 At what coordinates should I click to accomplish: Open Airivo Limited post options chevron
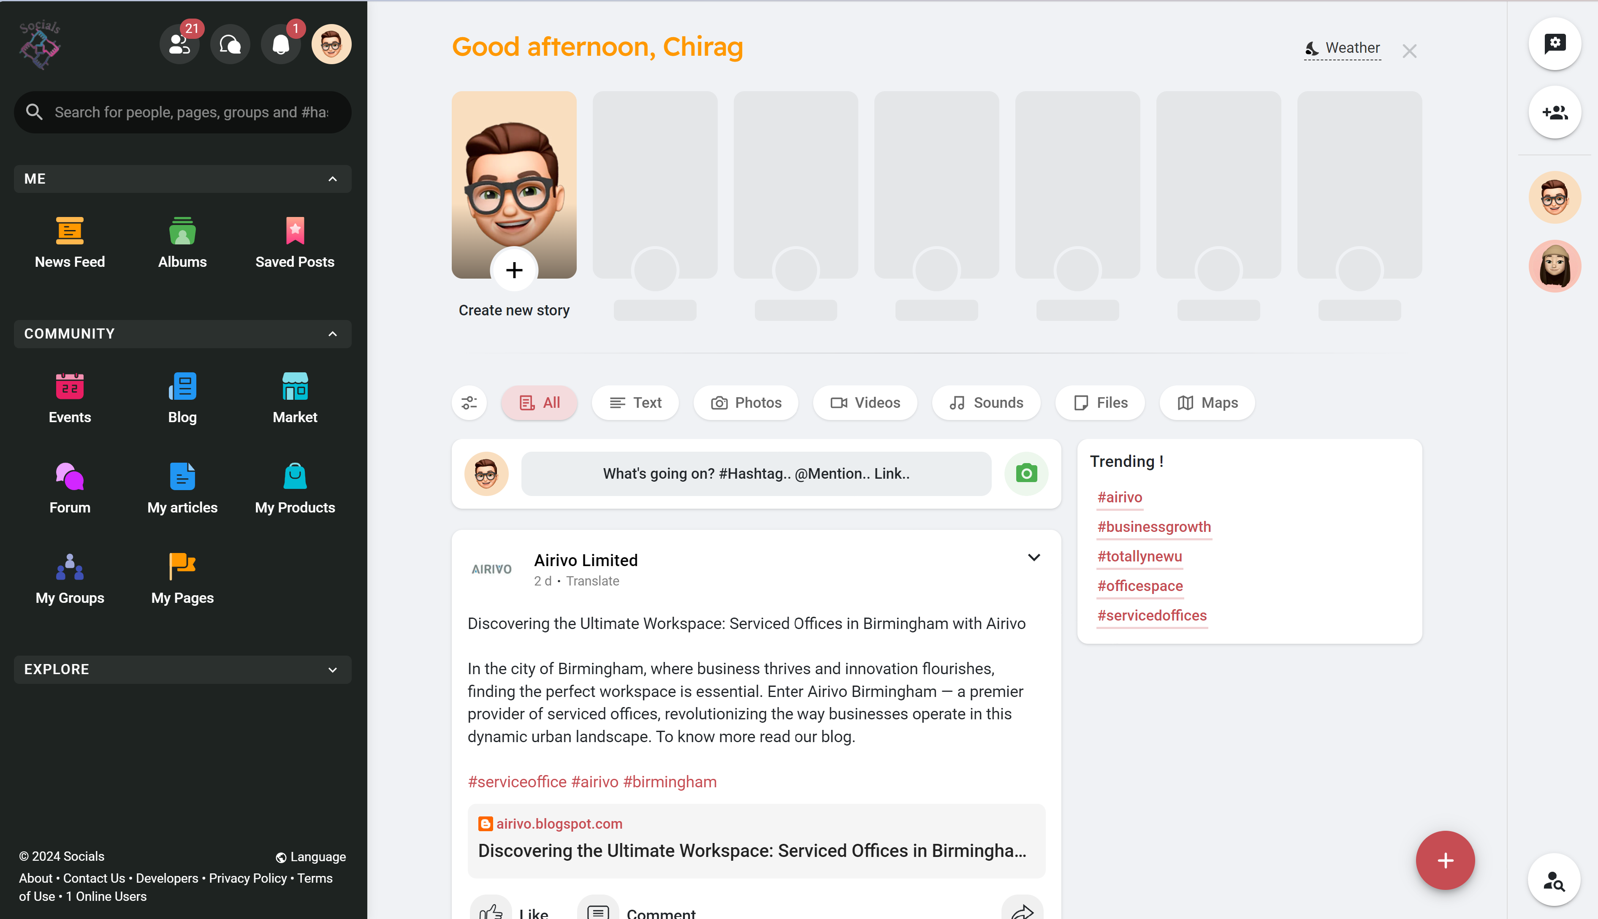tap(1034, 557)
